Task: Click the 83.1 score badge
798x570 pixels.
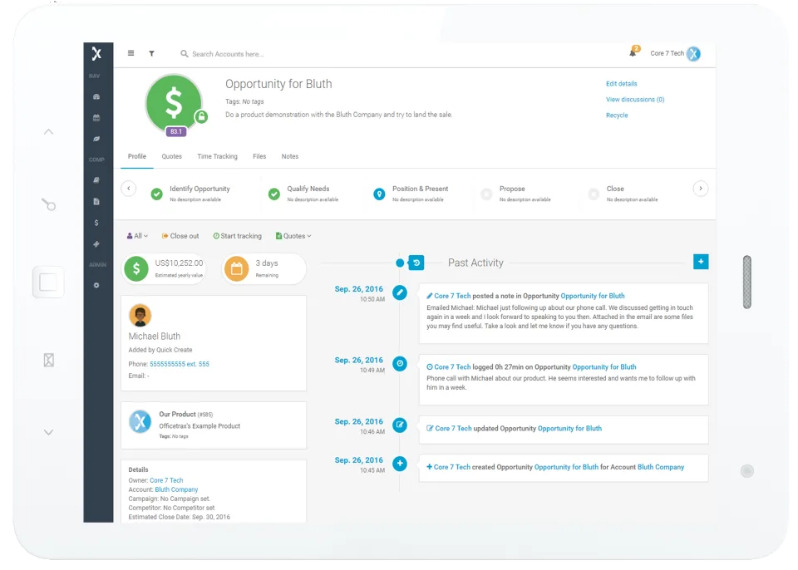Action: (176, 131)
